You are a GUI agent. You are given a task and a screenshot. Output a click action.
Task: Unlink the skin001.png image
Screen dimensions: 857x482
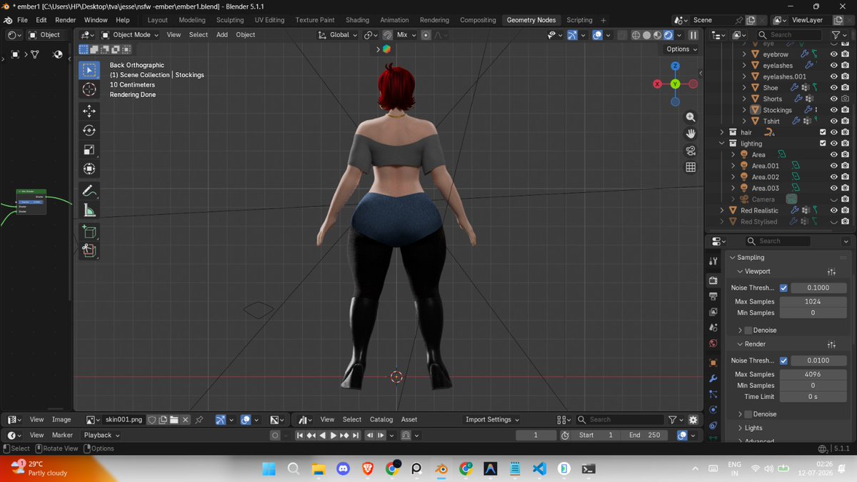coord(186,420)
